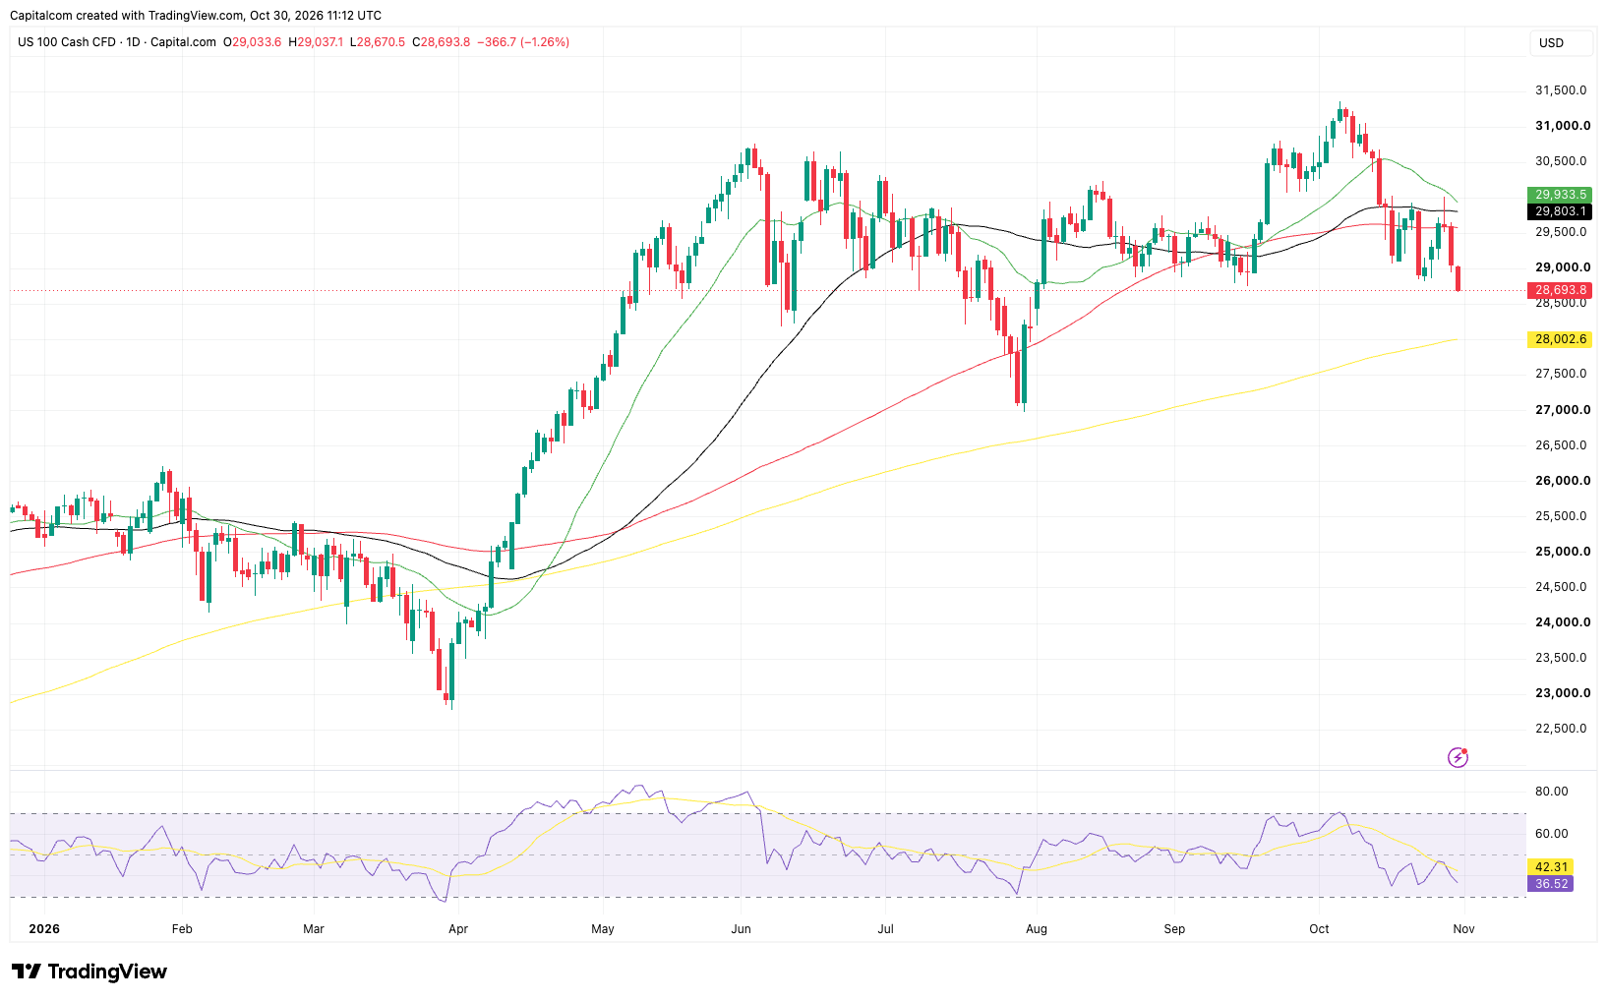The height and width of the screenshot is (1001, 1607).
Task: Click the Jun label on time axis
Action: point(742,929)
